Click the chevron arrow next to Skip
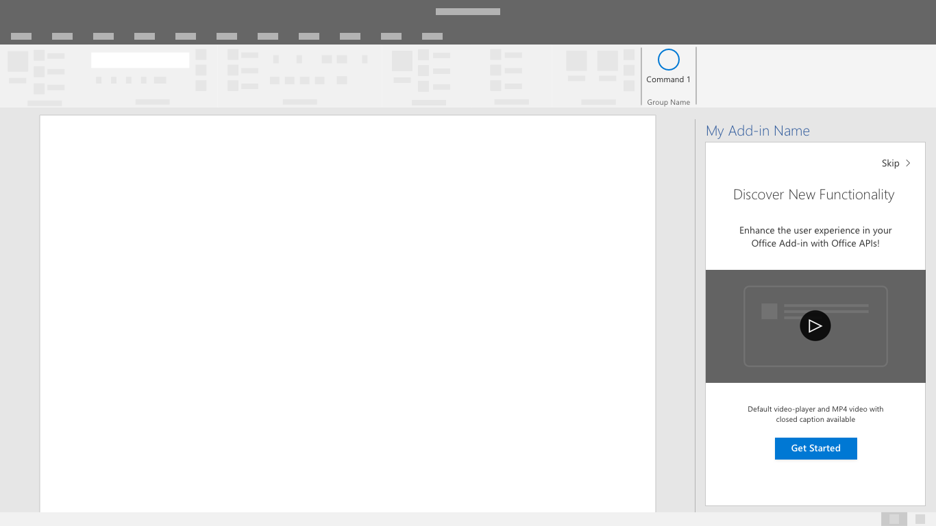Viewport: 936px width, 526px height. click(909, 163)
